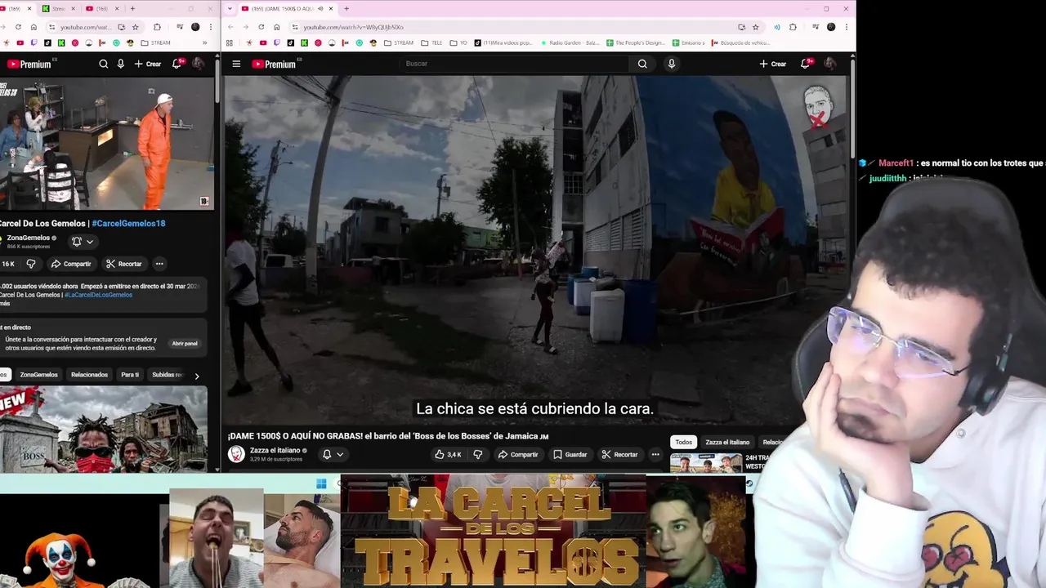1046x588 pixels.
Task: Open Chrome three-dot menu in right browser
Action: click(846, 27)
